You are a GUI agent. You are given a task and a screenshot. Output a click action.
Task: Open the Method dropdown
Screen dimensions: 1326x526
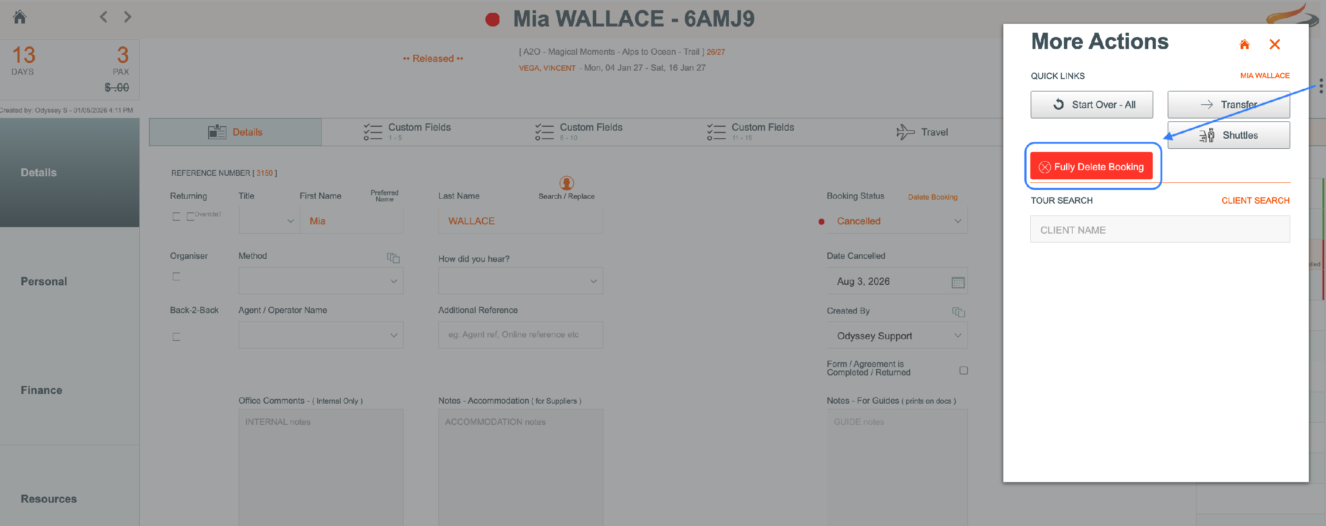[321, 281]
